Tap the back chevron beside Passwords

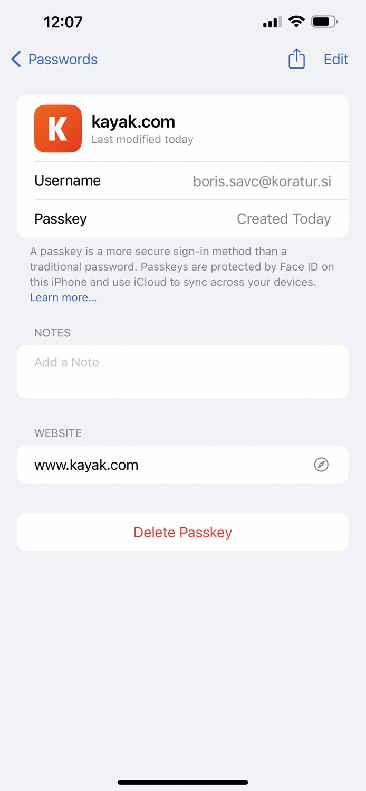point(16,59)
